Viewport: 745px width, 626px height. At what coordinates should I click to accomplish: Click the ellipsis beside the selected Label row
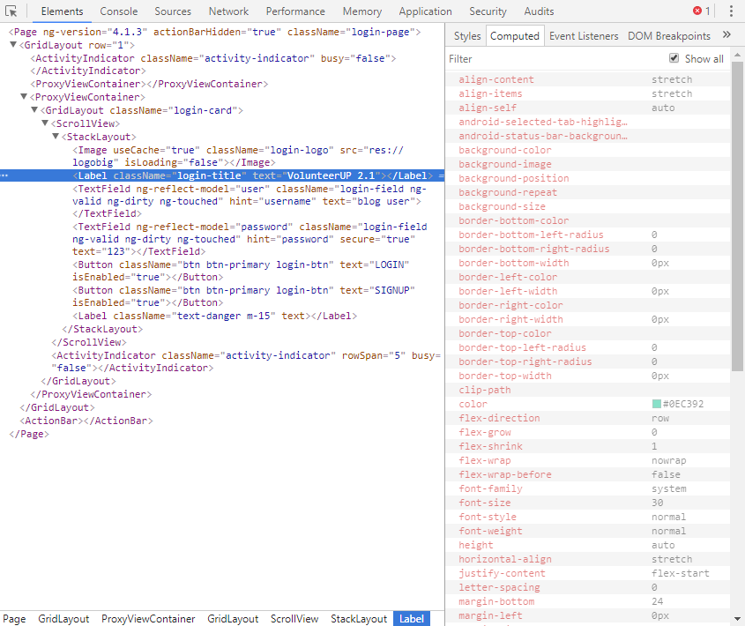[5, 175]
